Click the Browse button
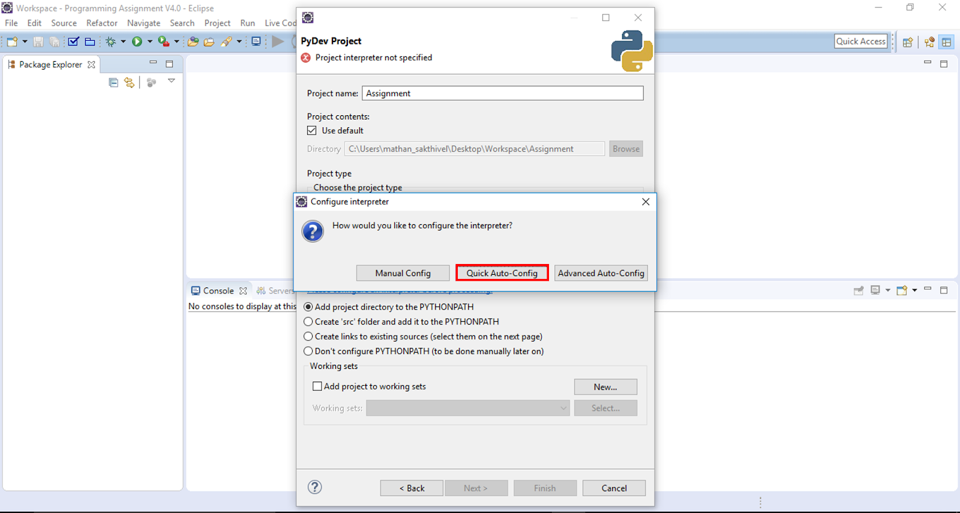The width and height of the screenshot is (960, 513). point(626,149)
